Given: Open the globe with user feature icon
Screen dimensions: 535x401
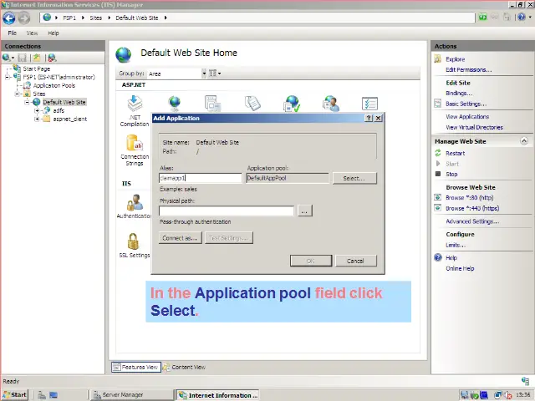Looking at the screenshot, I should tap(331, 104).
